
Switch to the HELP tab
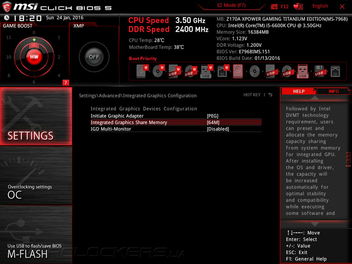(x=299, y=91)
